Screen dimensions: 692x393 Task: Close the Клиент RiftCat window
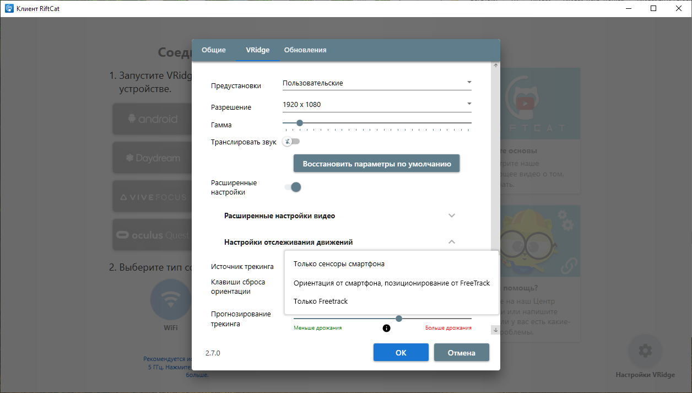tap(679, 8)
